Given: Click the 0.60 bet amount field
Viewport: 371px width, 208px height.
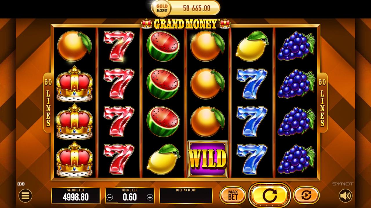Looking at the screenshot, I should (x=130, y=197).
